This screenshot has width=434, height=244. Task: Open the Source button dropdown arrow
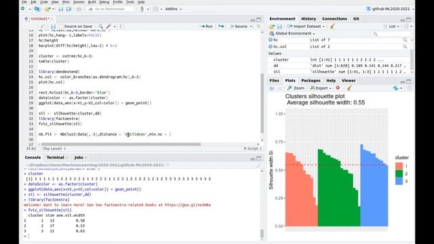click(251, 26)
